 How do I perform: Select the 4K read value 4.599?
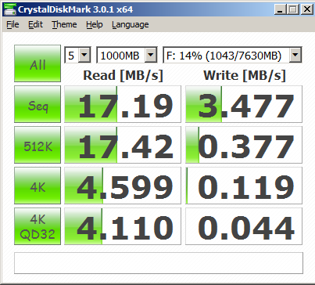123,186
